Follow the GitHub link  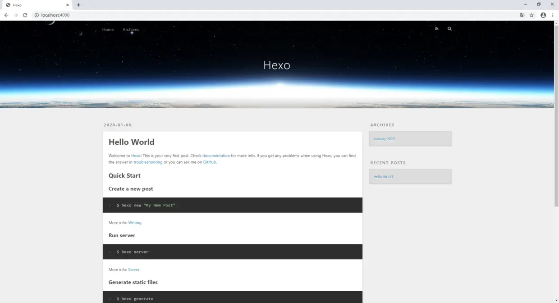pos(210,162)
